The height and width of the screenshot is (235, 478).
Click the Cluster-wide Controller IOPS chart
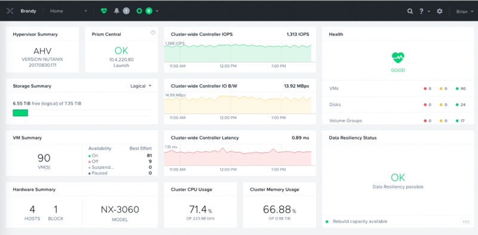click(238, 52)
